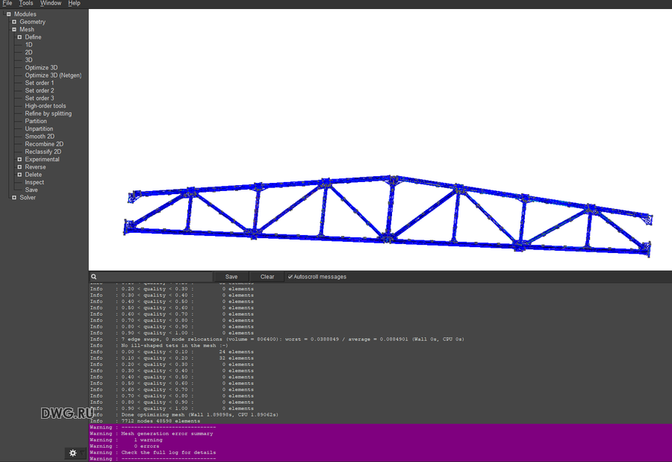This screenshot has width=672, height=462.
Task: Expand the Experimental mesh options
Action: [x=20, y=160]
